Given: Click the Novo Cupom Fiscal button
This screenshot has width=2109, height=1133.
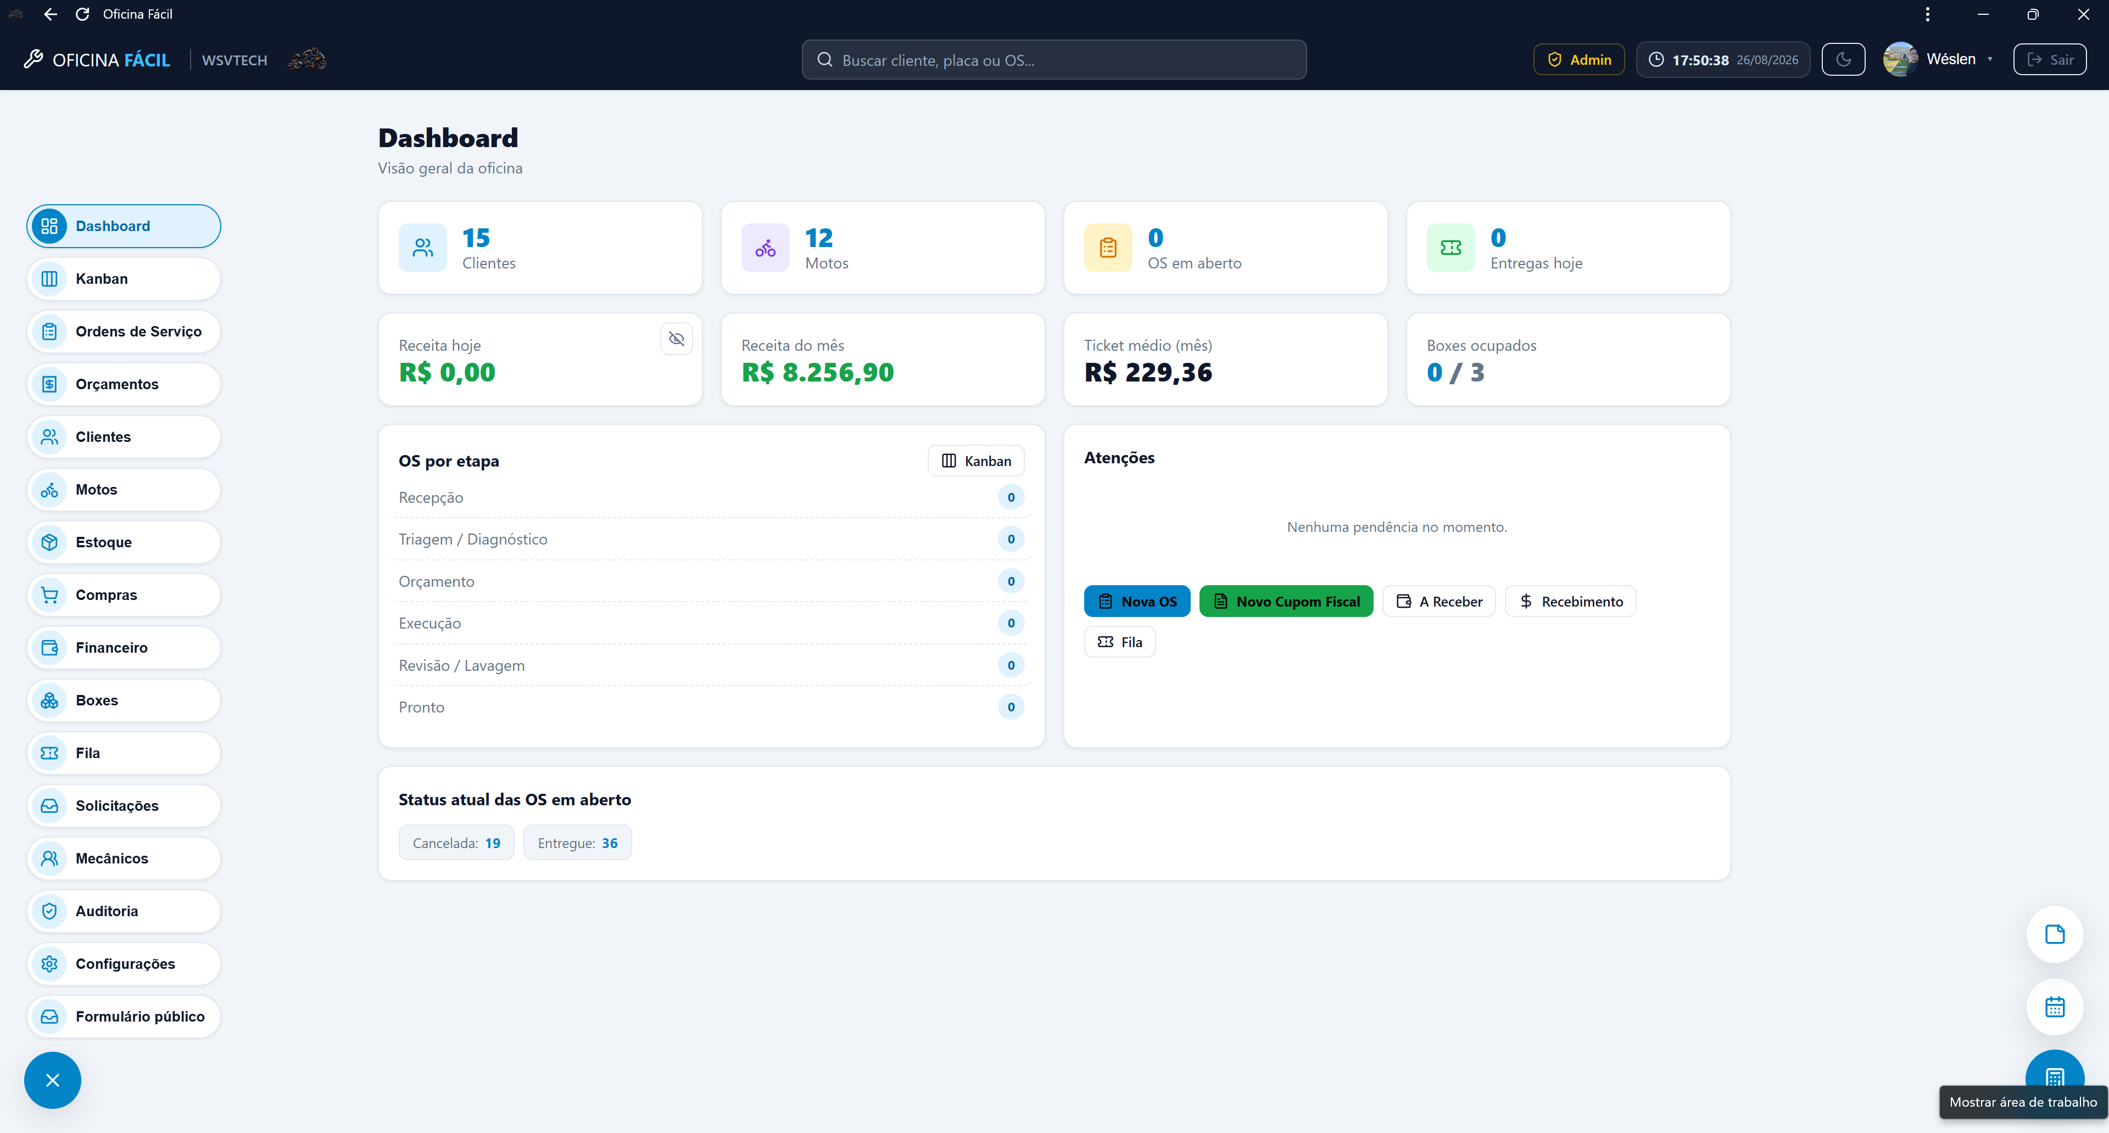Looking at the screenshot, I should pos(1286,601).
